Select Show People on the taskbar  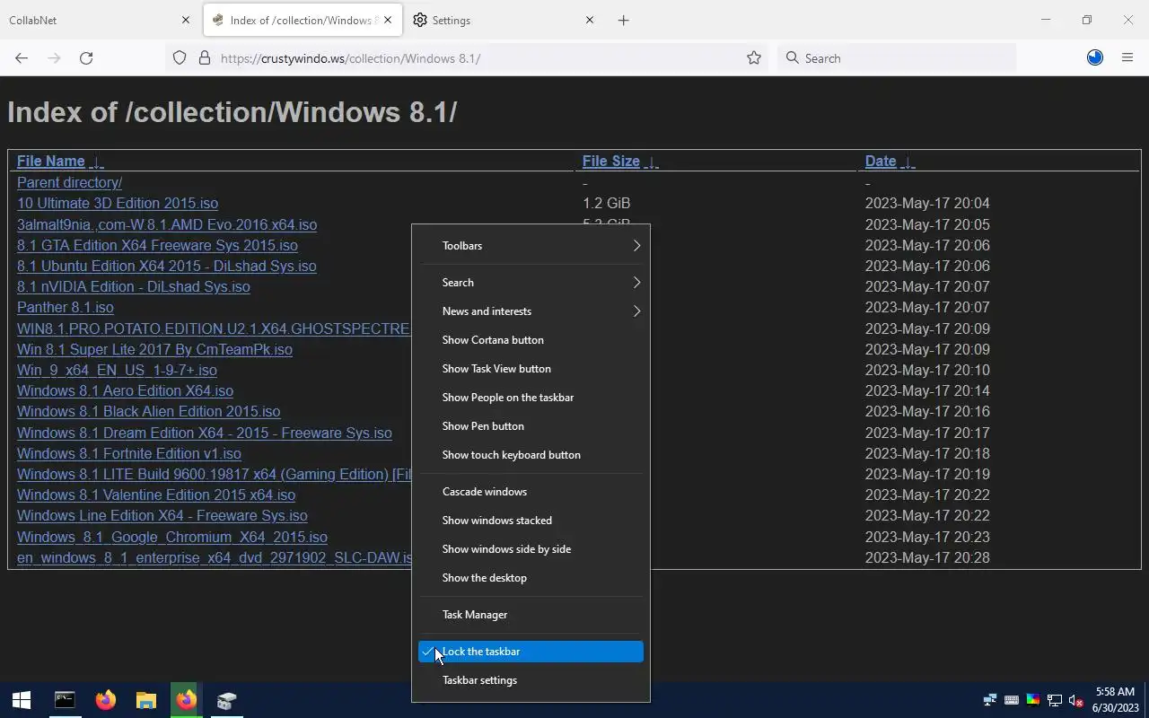[531, 398]
